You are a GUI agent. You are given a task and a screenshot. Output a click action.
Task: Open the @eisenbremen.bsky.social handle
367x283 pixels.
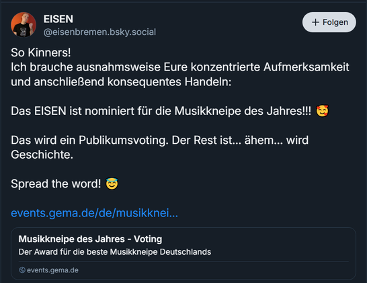click(x=99, y=32)
